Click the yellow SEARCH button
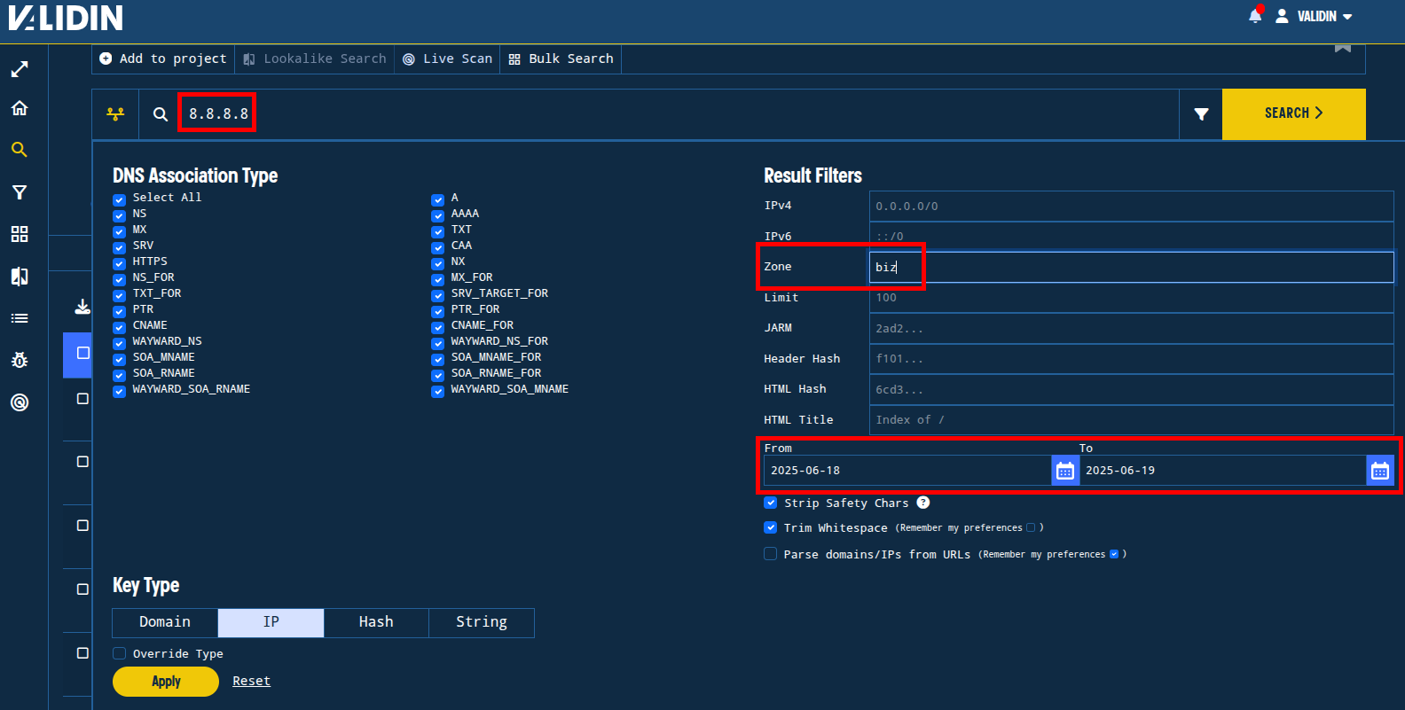This screenshot has width=1405, height=710. [x=1293, y=113]
